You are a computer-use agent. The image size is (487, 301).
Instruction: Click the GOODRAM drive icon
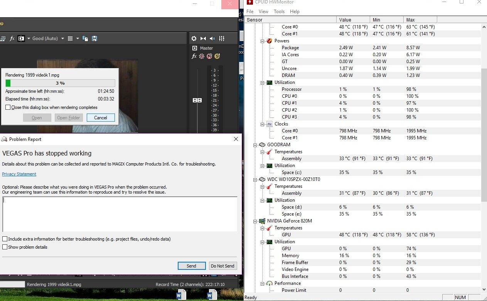point(262,145)
